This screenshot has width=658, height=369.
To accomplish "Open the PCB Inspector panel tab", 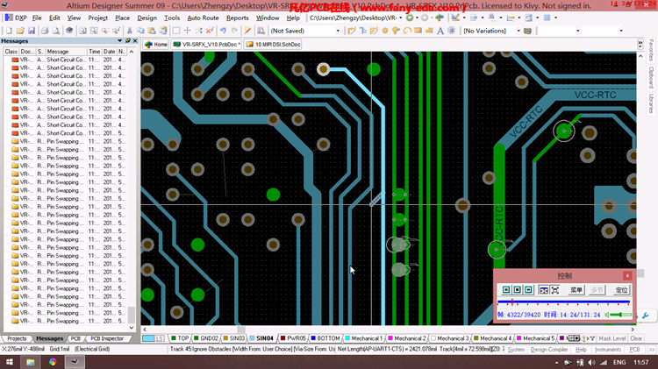I will pyautogui.click(x=107, y=338).
